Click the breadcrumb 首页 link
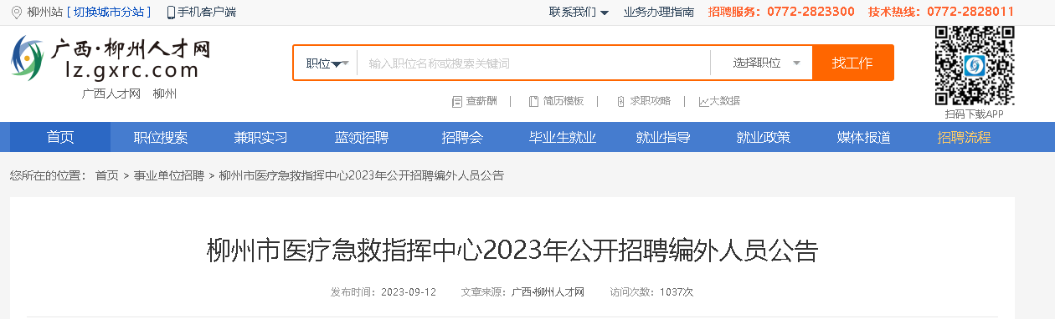Screen dimensions: 1055x319 [107, 175]
